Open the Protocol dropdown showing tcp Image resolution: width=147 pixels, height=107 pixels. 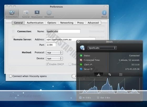(54, 53)
